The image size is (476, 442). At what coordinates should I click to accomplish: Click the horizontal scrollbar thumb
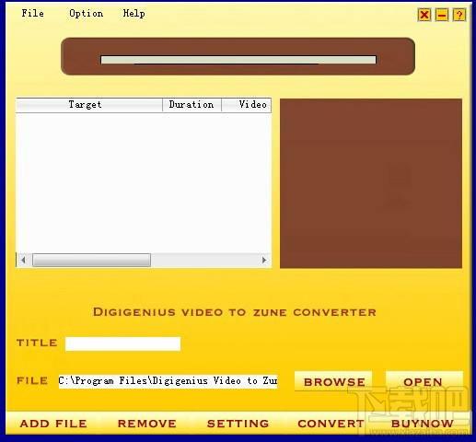(x=91, y=260)
